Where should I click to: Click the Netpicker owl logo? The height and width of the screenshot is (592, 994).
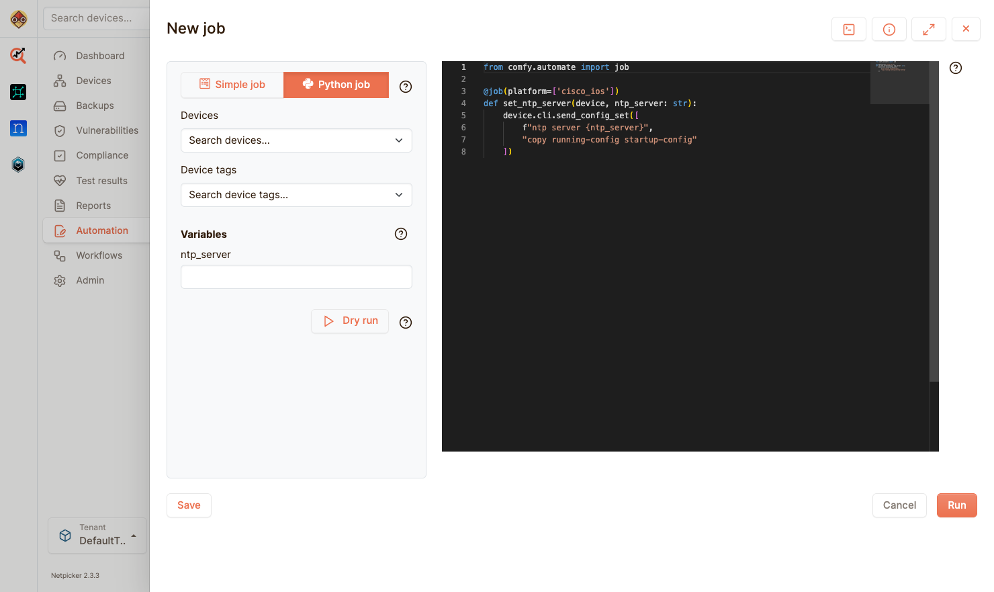[x=19, y=19]
